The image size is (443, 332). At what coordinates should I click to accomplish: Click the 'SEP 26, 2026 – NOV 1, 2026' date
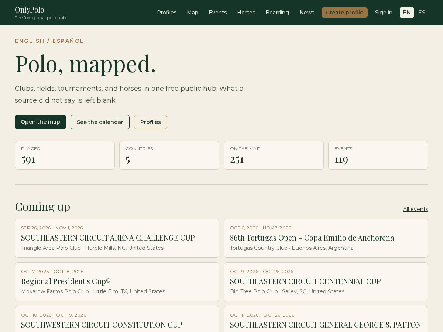(x=52, y=228)
